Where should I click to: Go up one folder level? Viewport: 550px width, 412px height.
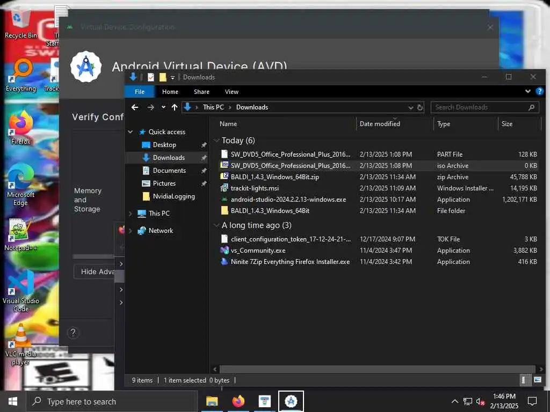[x=175, y=107]
